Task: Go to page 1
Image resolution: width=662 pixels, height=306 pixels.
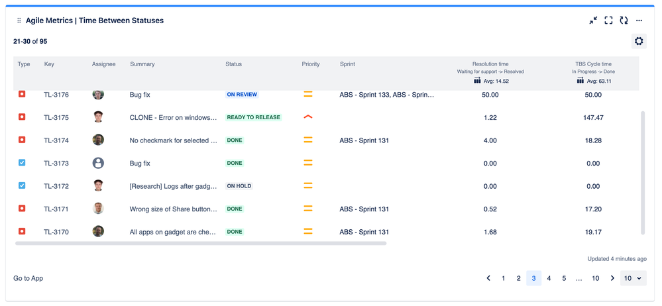Action: 503,278
